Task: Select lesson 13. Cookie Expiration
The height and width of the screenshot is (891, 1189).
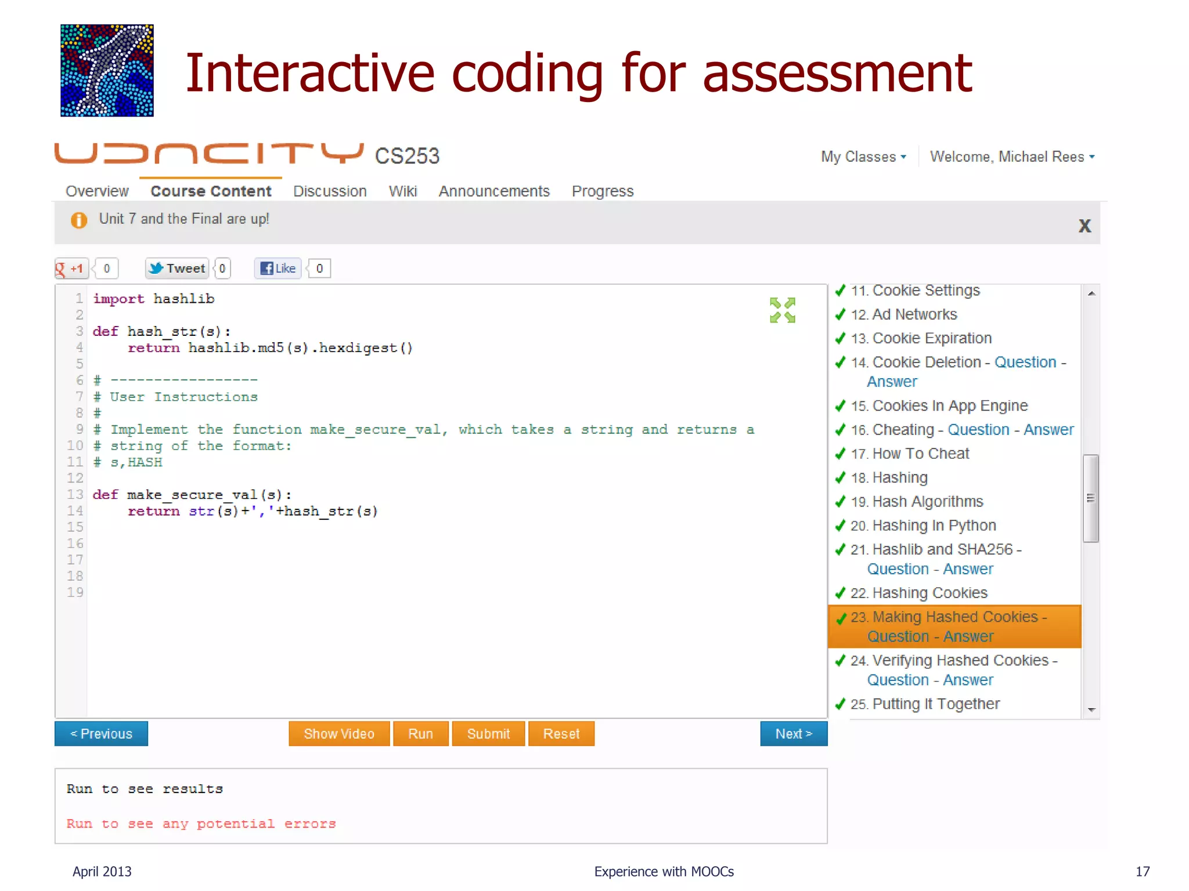Action: click(x=921, y=338)
